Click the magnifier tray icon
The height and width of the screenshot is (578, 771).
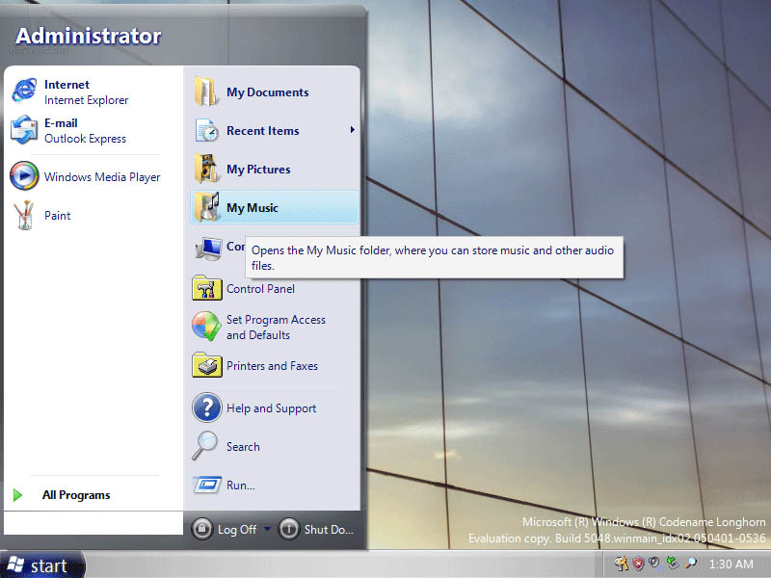690,563
